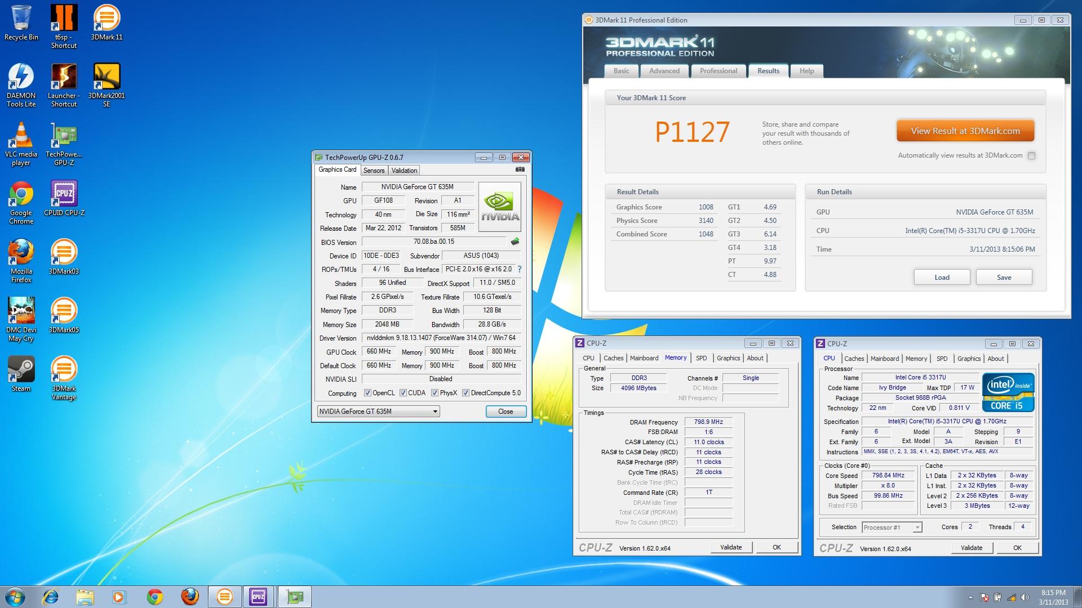This screenshot has height=608, width=1082.
Task: Open the 3DMark05 desktop icon
Action: click(x=64, y=315)
